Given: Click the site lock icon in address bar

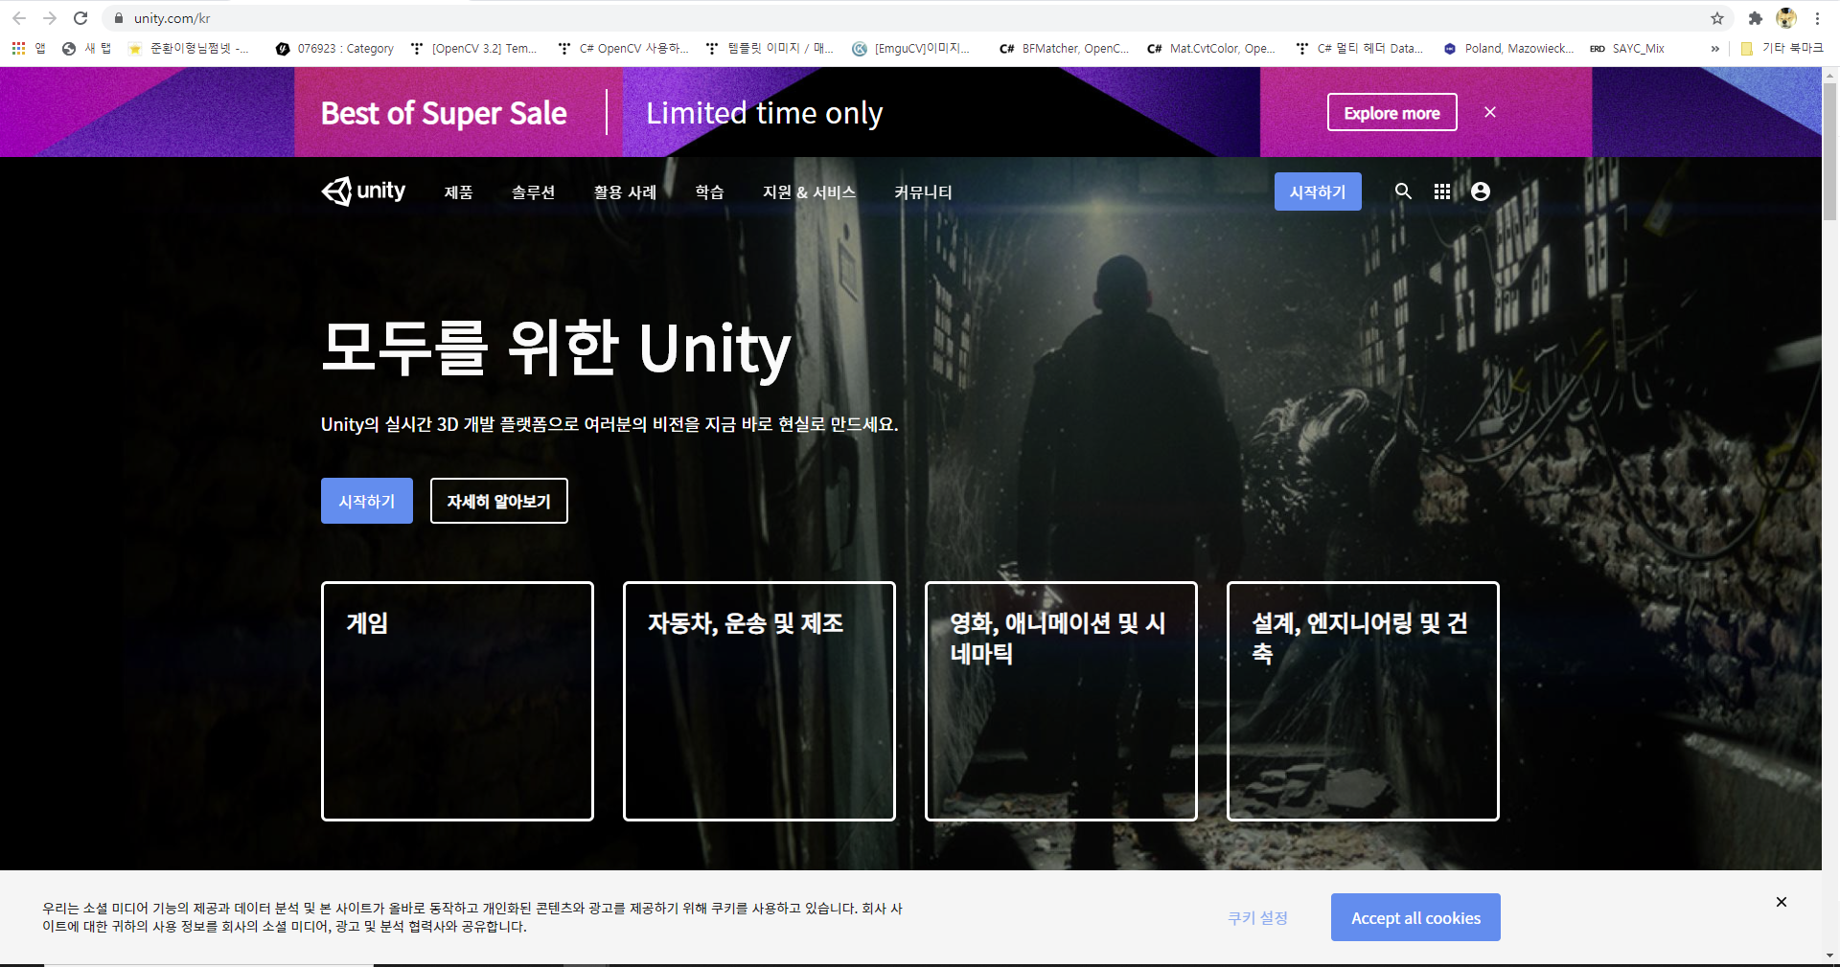Looking at the screenshot, I should [119, 18].
